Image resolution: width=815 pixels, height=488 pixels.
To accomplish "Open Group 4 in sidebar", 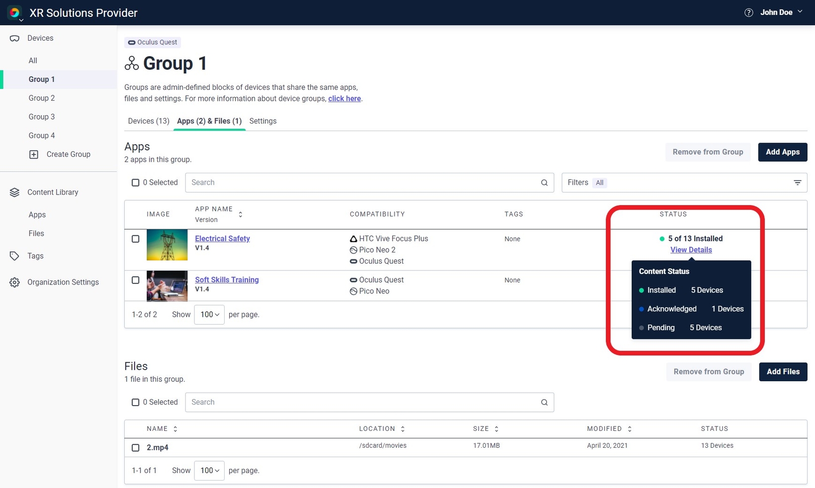I will (42, 136).
